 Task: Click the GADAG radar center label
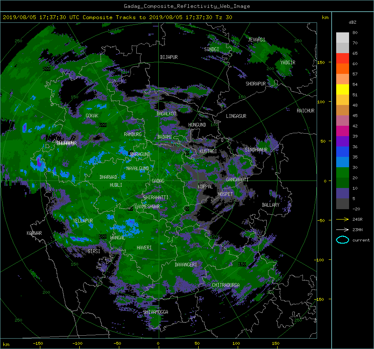point(158,181)
